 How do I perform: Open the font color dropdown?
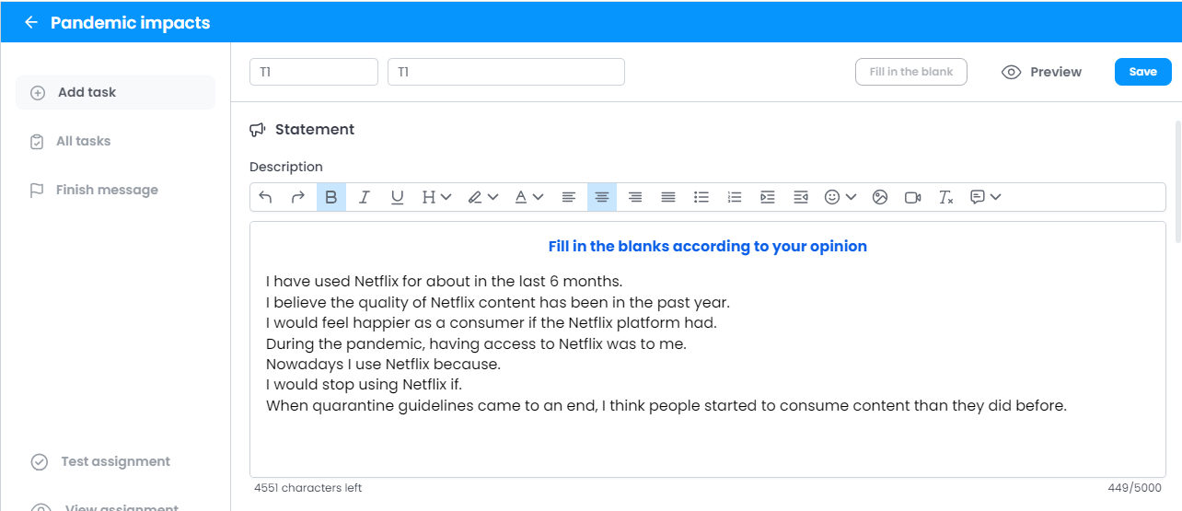(528, 197)
